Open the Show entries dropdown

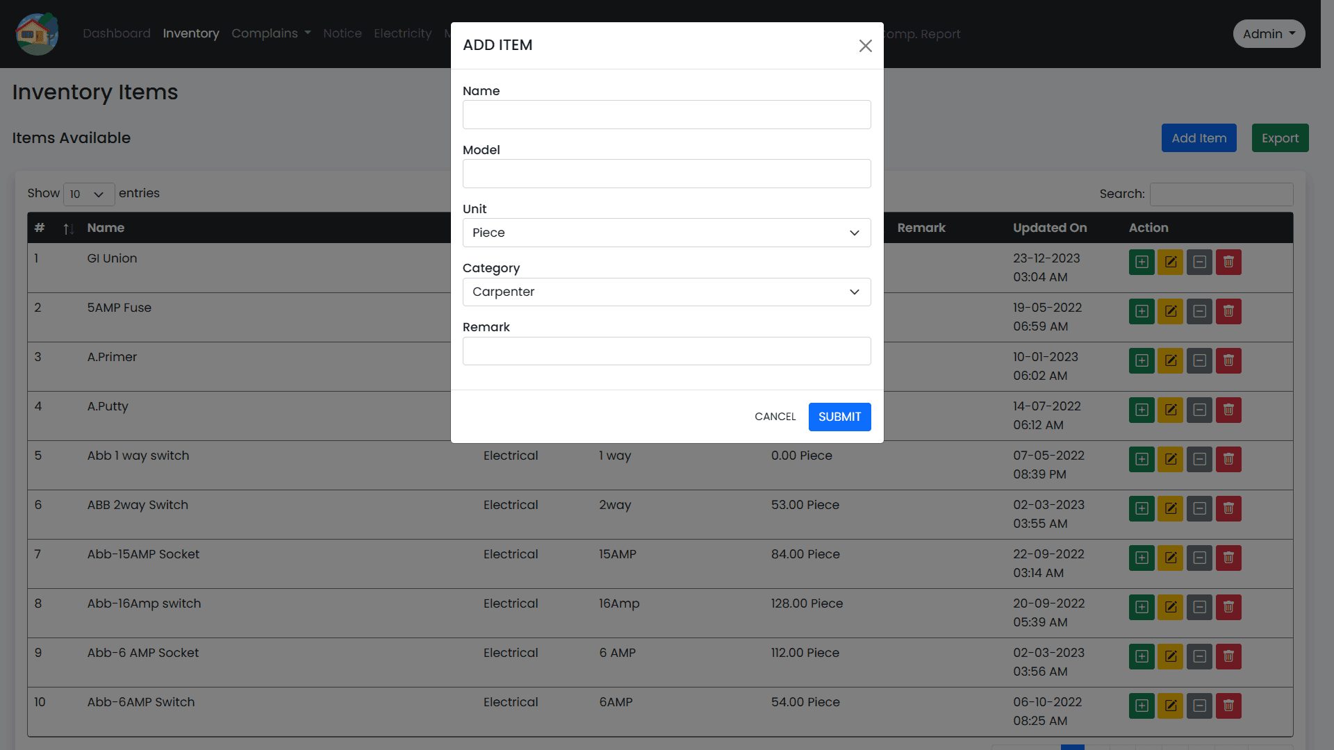click(x=88, y=194)
